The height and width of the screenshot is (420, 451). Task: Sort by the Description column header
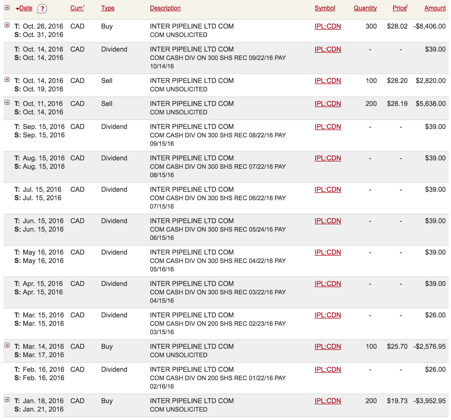(165, 8)
